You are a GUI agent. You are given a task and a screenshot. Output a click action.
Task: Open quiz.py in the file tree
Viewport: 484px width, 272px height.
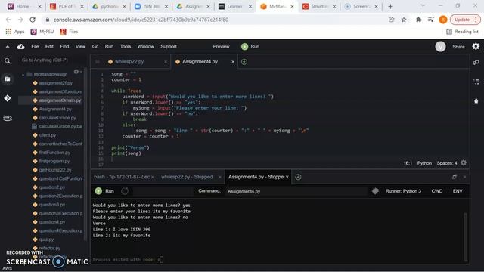coord(46,240)
